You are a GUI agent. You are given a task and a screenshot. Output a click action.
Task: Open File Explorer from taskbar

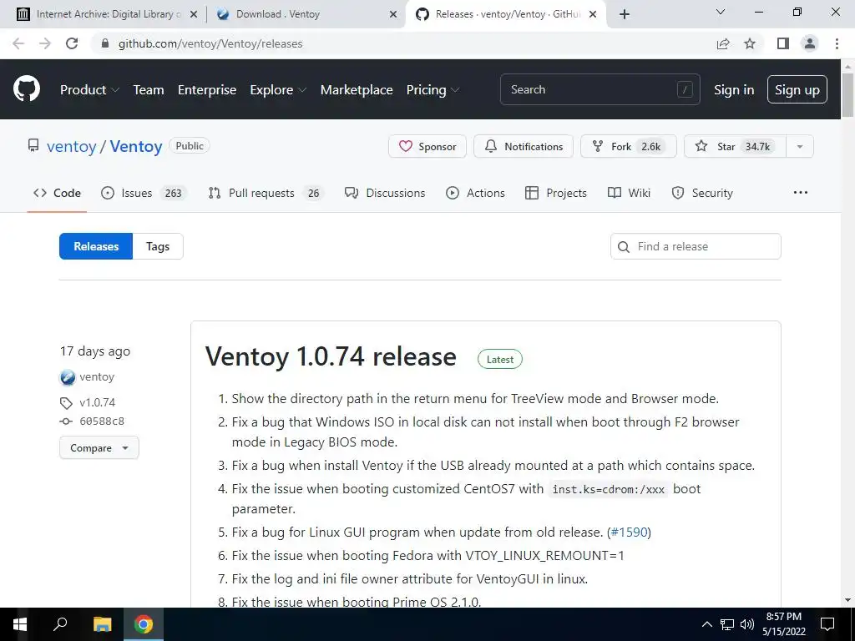pos(102,624)
